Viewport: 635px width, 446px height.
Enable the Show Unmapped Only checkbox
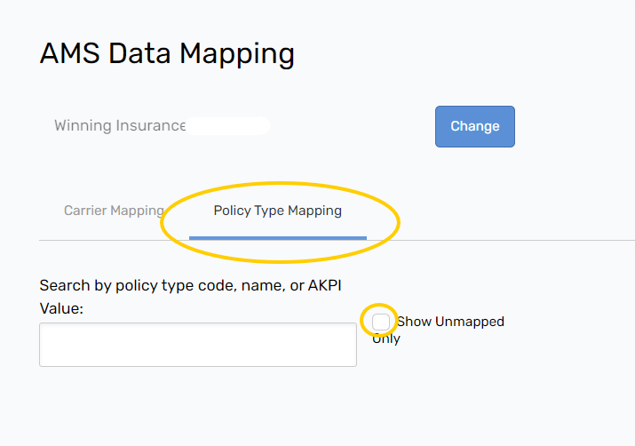381,321
